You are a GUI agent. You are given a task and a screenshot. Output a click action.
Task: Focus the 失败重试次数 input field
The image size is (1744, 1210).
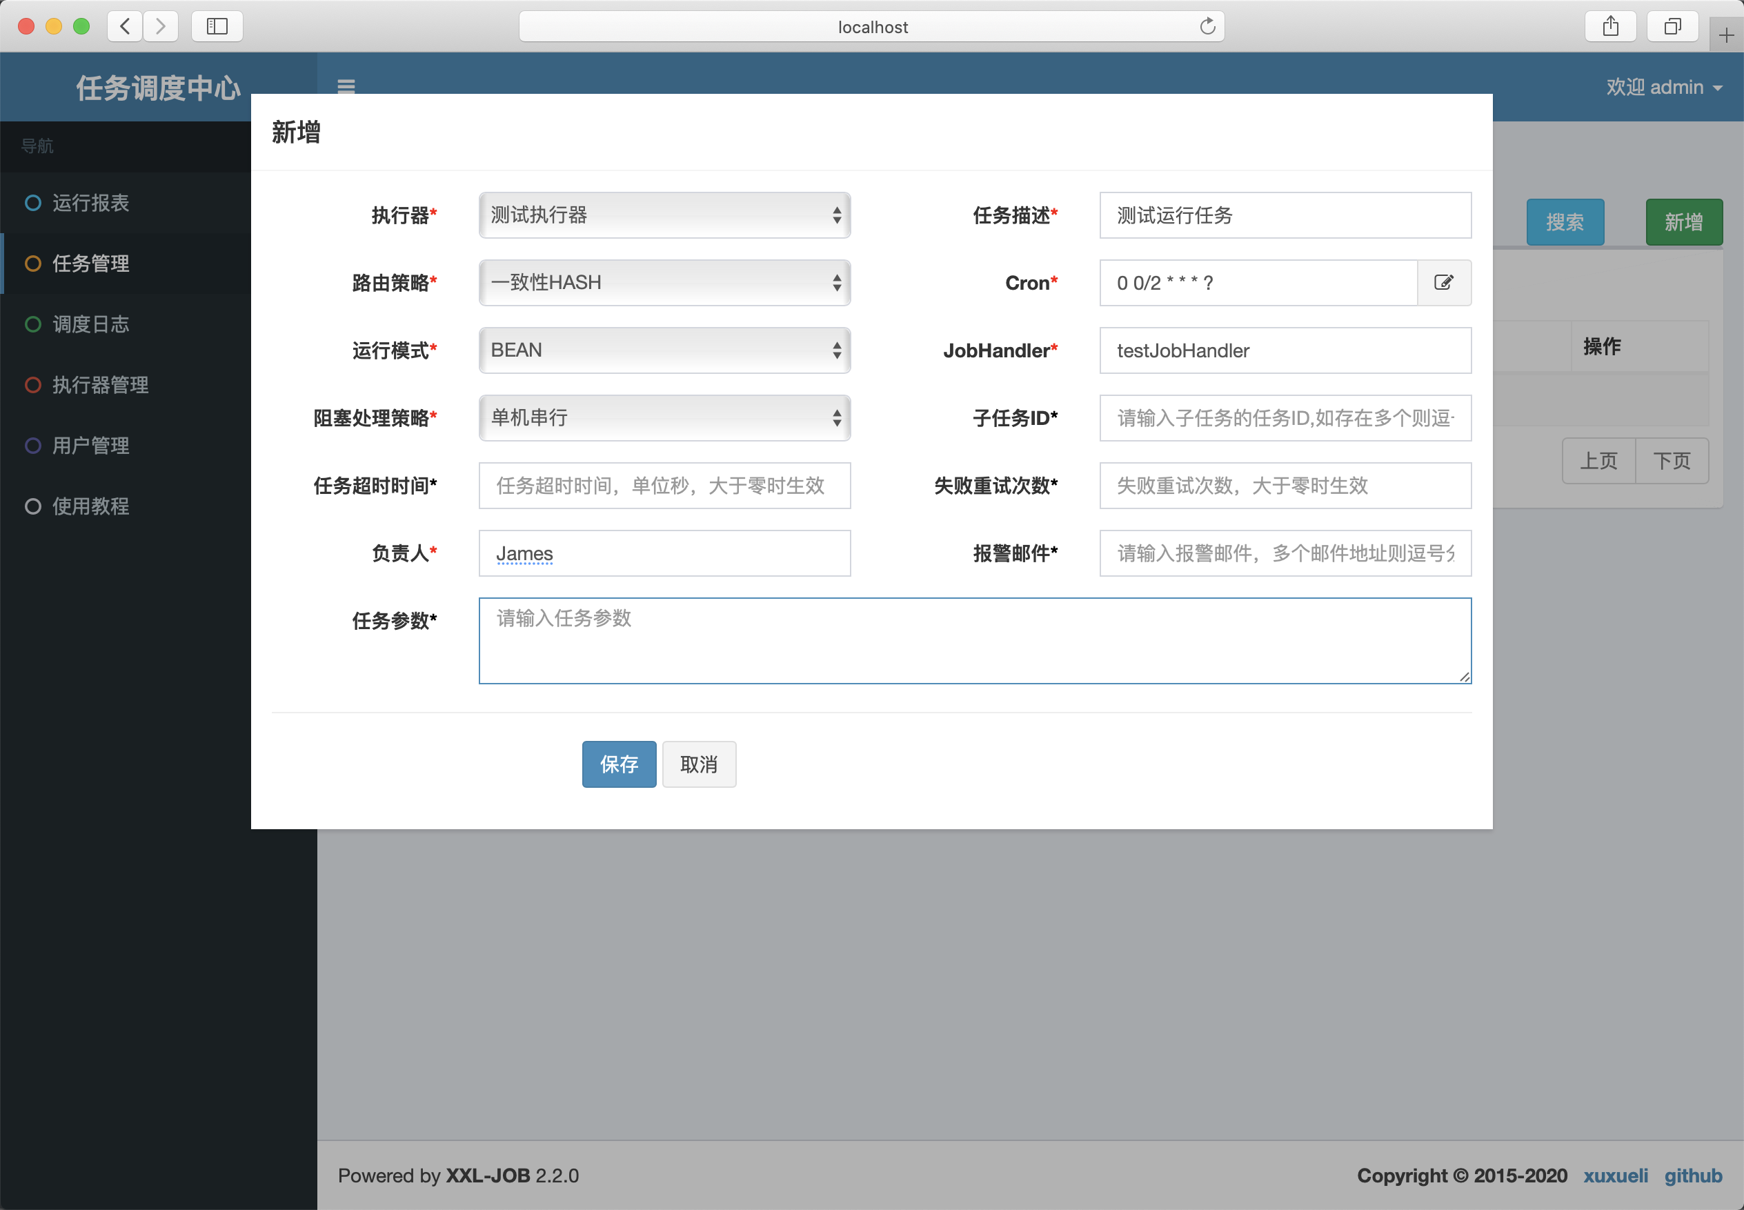pyautogui.click(x=1285, y=485)
